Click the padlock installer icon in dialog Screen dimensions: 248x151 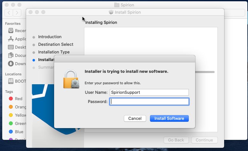coord(71,79)
